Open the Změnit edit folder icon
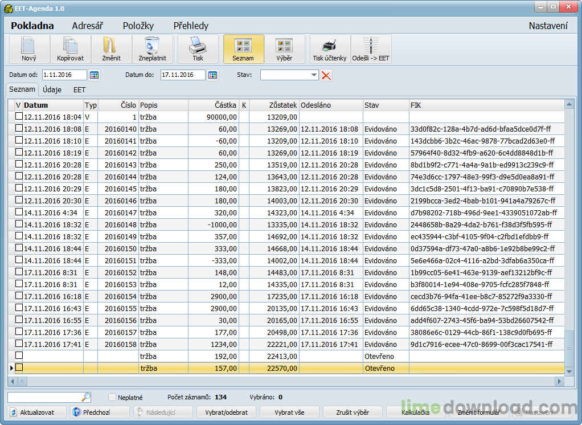 [111, 46]
